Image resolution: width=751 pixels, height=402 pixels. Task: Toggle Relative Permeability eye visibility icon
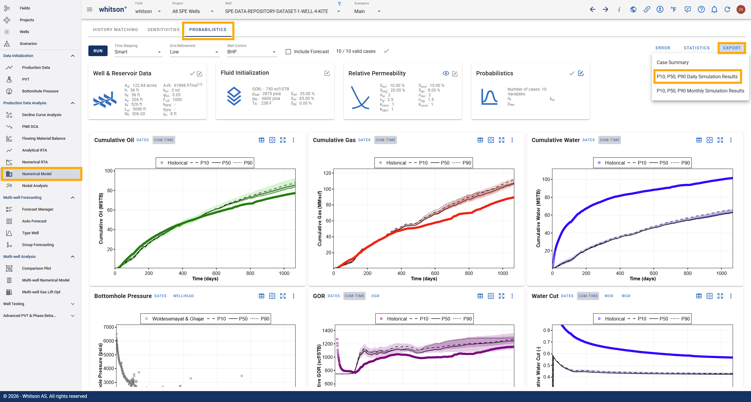(x=446, y=73)
